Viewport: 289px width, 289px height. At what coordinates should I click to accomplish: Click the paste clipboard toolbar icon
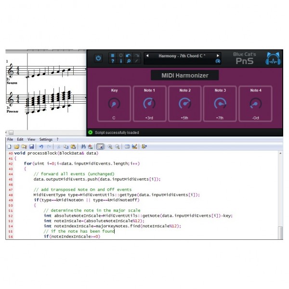pyautogui.click(x=73, y=146)
